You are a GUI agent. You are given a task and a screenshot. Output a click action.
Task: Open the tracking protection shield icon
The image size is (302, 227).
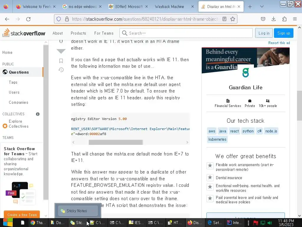59,19
